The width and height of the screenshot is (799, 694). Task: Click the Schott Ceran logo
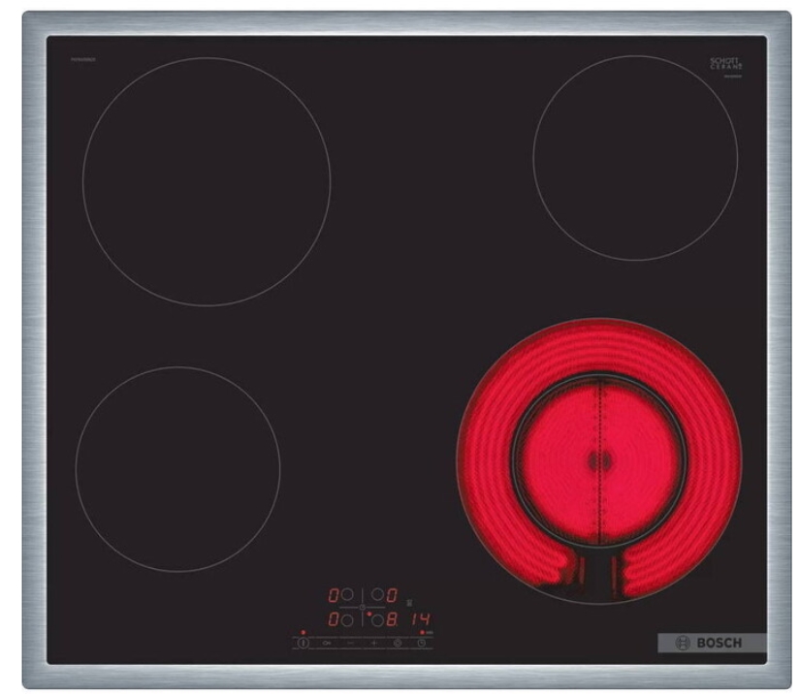[726, 63]
